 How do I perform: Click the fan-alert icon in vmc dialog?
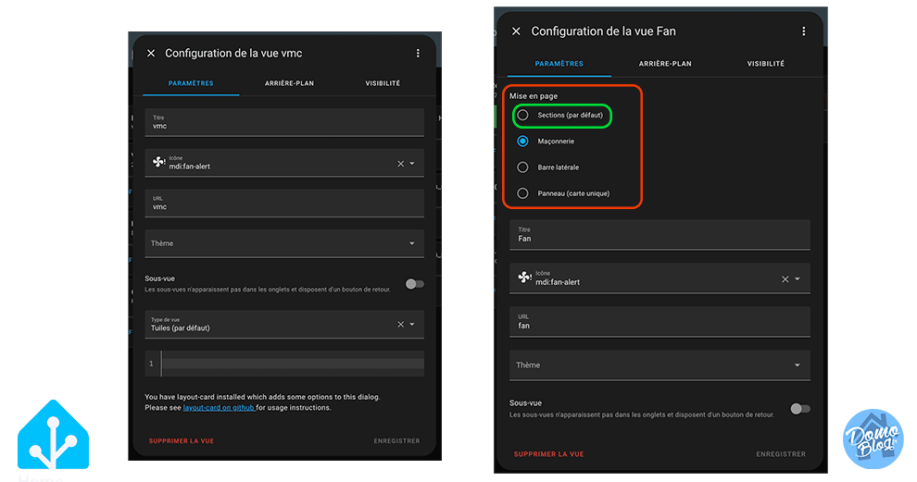(x=158, y=162)
